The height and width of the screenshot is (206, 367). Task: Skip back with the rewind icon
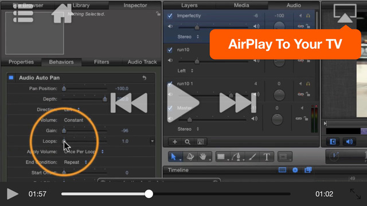[129, 103]
